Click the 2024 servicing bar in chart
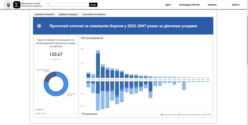Viewport: 248px width, 125px height. (x=98, y=64)
